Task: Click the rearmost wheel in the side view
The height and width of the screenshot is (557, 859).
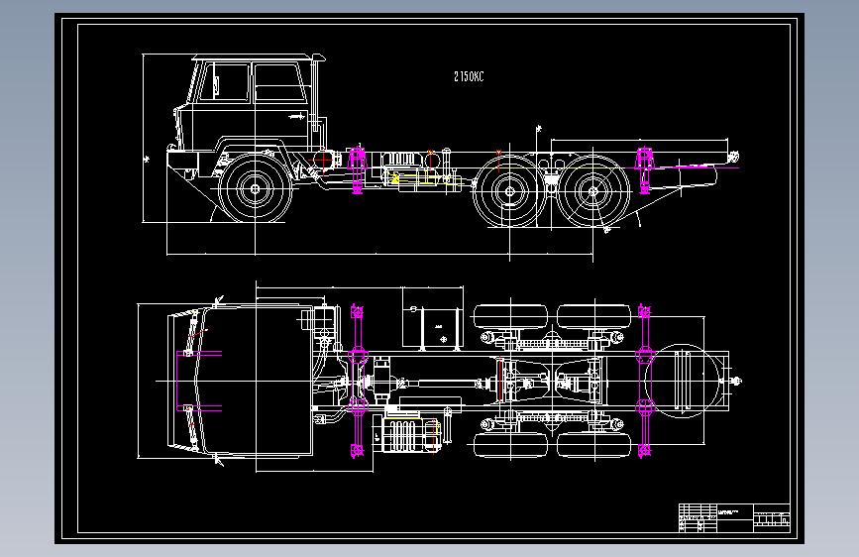Action: coord(593,191)
